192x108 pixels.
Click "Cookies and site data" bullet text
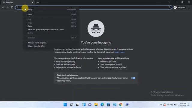point(65,64)
